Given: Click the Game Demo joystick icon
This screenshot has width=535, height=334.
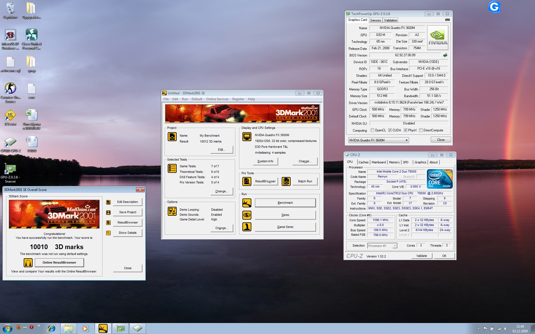Looking at the screenshot, I should (x=247, y=227).
